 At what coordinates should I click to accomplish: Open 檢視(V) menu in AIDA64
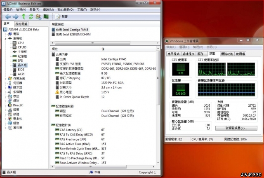coord(21,9)
